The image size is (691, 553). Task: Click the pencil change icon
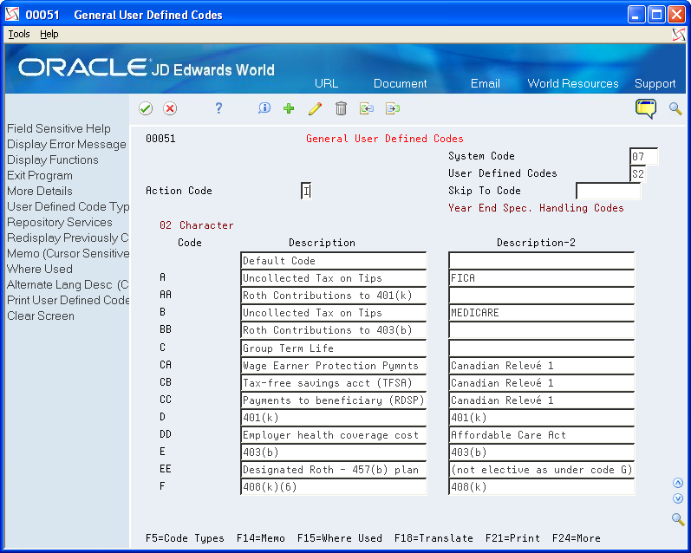(x=315, y=108)
